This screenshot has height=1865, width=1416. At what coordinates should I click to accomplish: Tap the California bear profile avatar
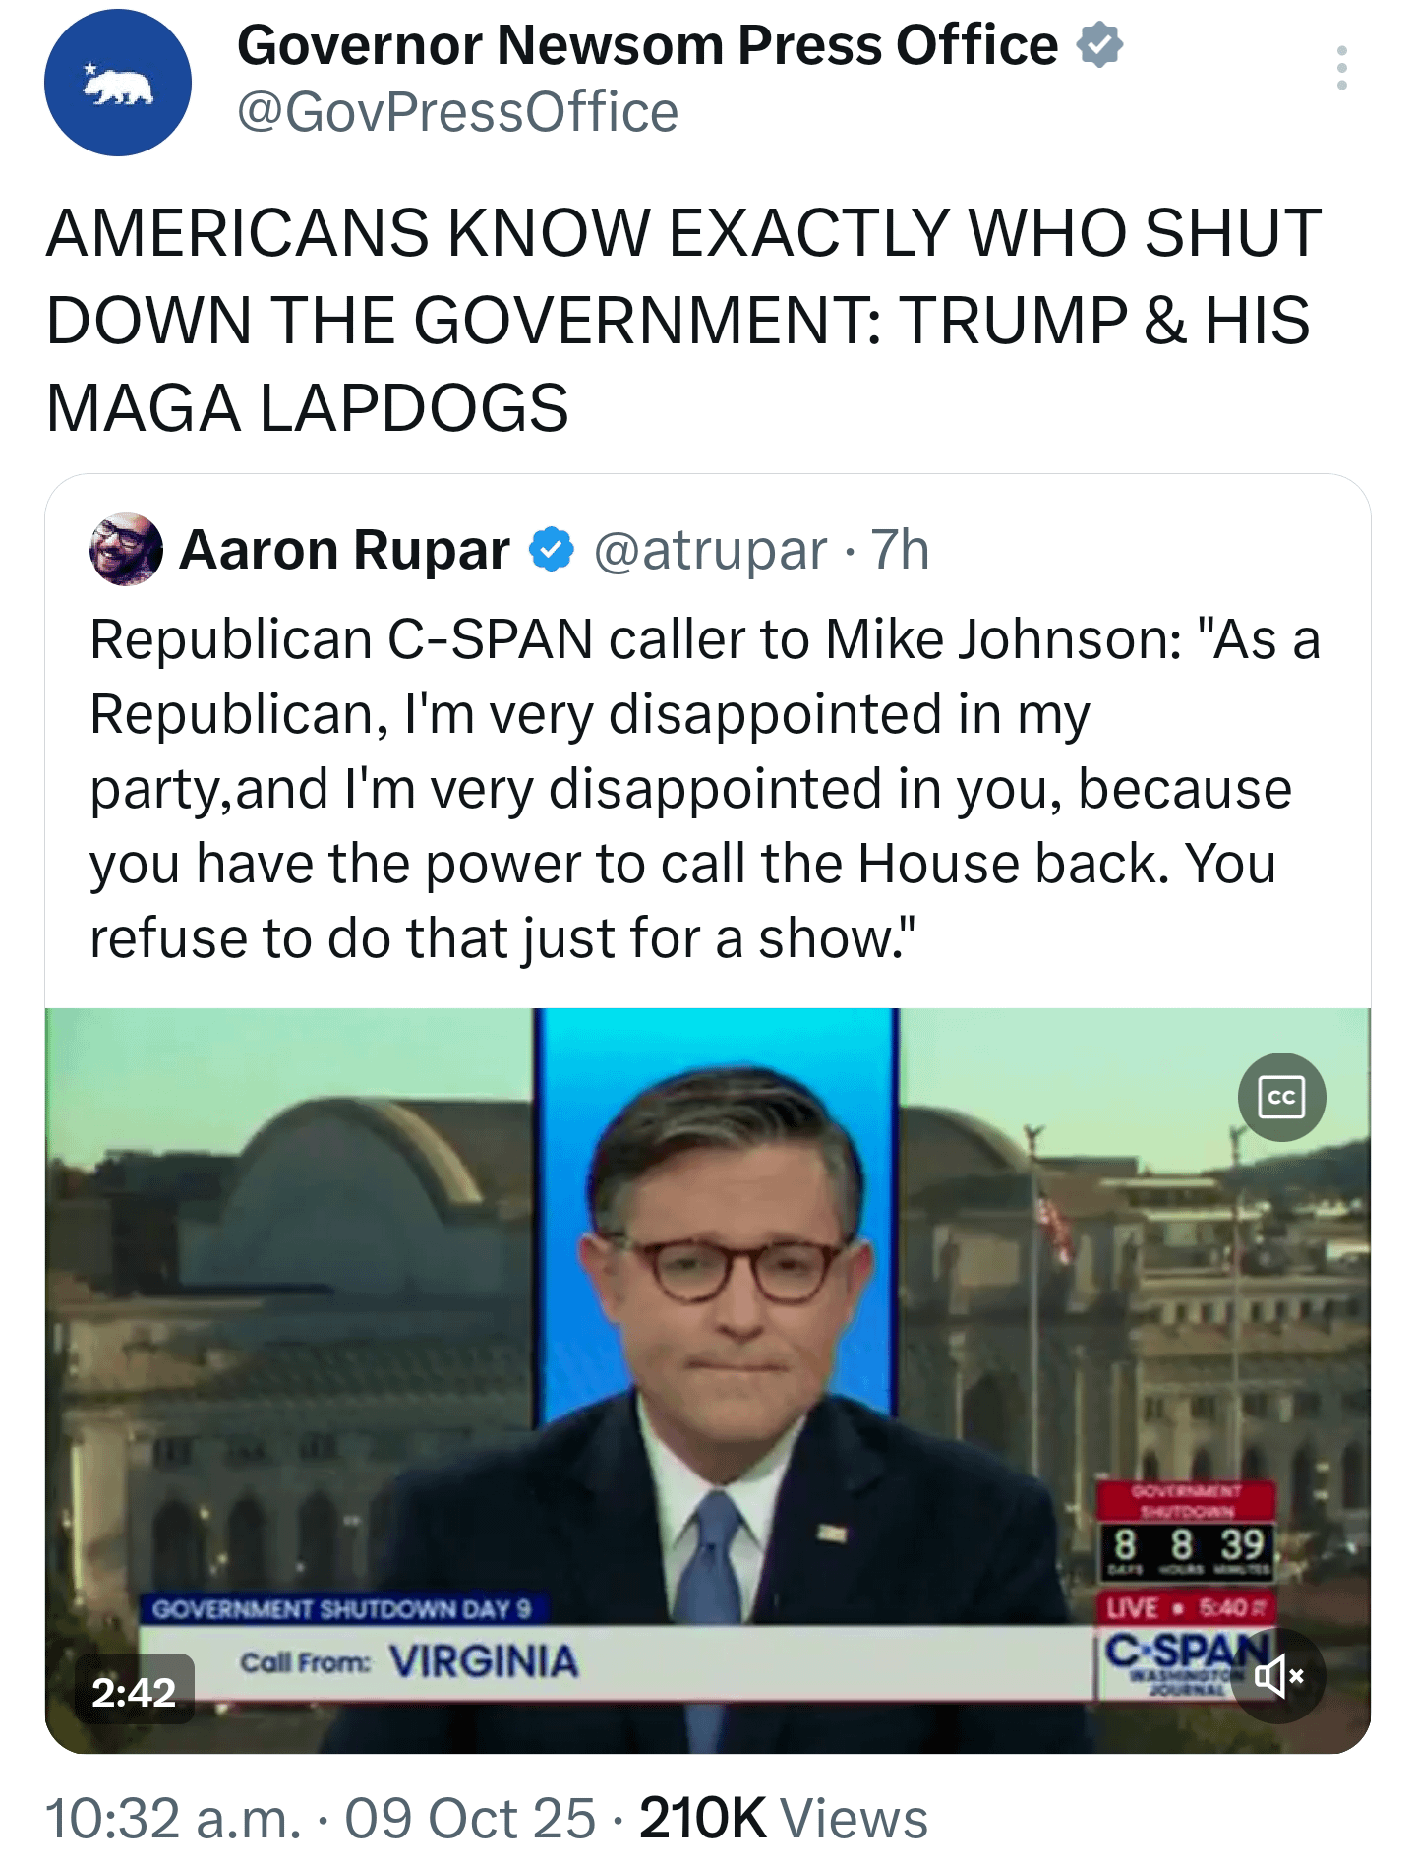[x=118, y=83]
